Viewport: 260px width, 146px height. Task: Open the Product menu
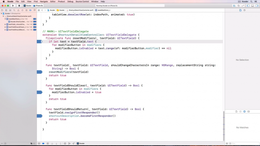click(61, 2)
